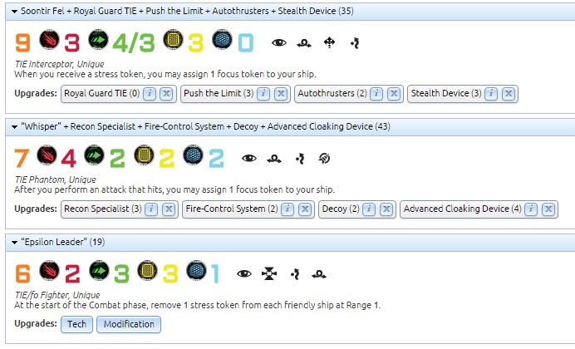This screenshot has width=575, height=349.
Task: Click Epsilon Leader's red attack icon
Action: pyautogui.click(x=49, y=271)
